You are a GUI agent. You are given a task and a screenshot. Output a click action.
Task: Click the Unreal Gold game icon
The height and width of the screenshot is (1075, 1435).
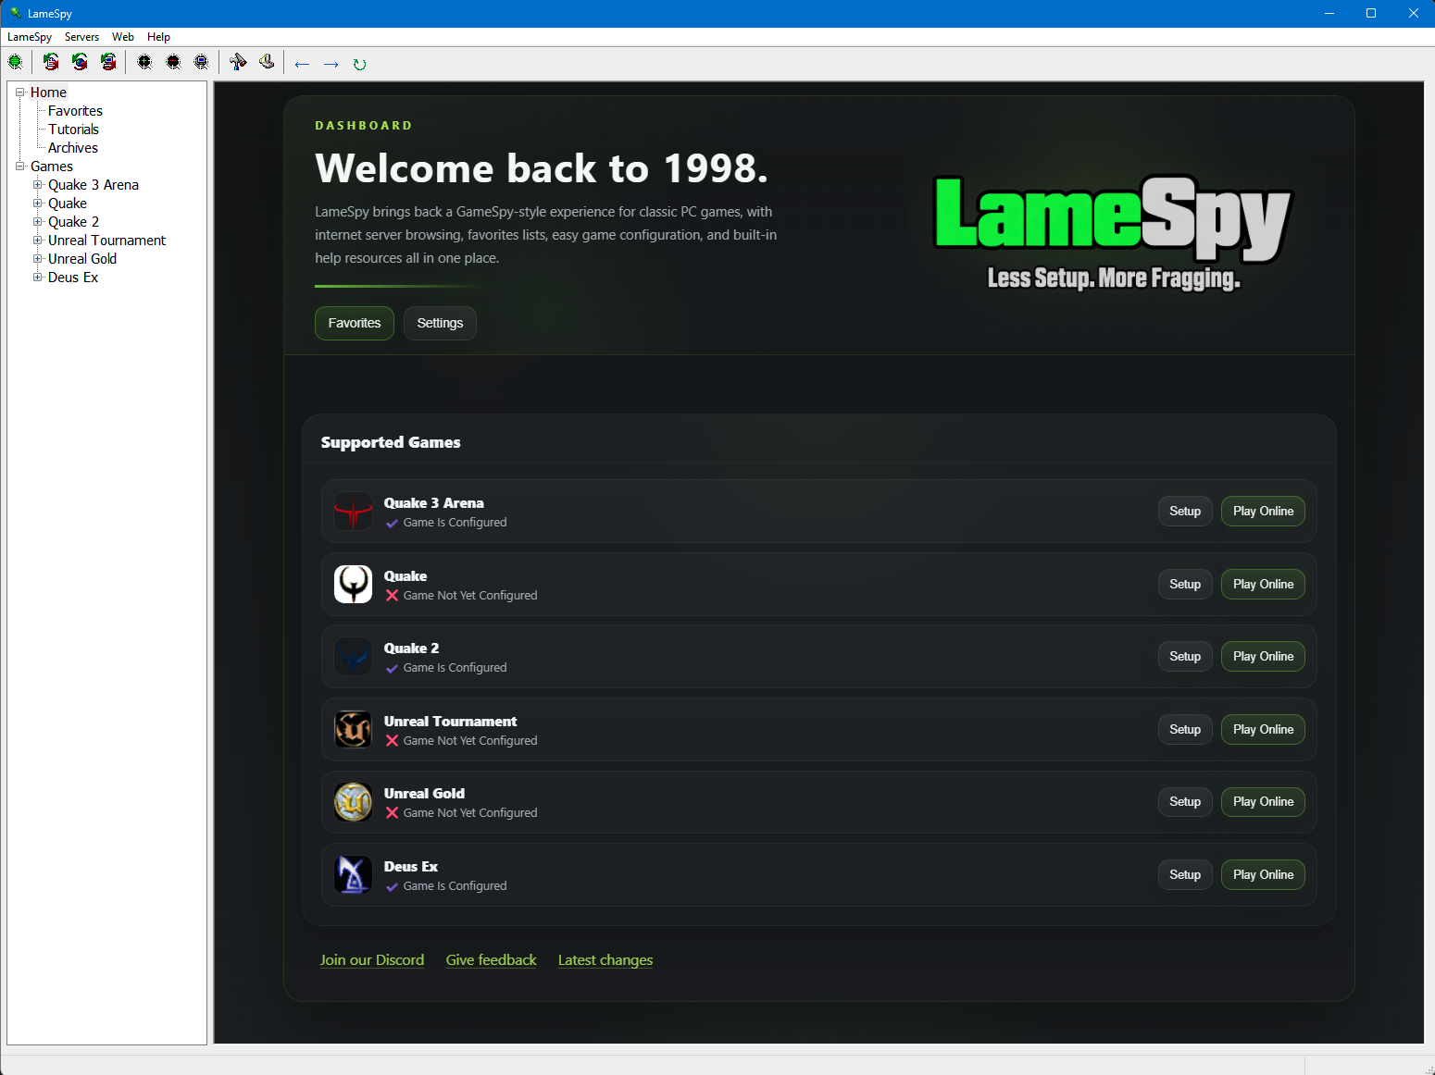click(x=353, y=801)
